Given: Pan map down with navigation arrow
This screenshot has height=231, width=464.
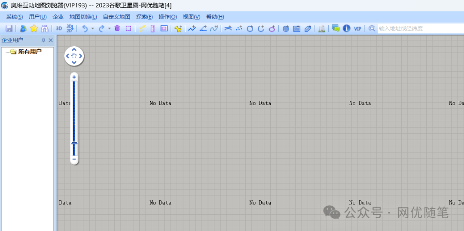Looking at the screenshot, I should [74, 62].
